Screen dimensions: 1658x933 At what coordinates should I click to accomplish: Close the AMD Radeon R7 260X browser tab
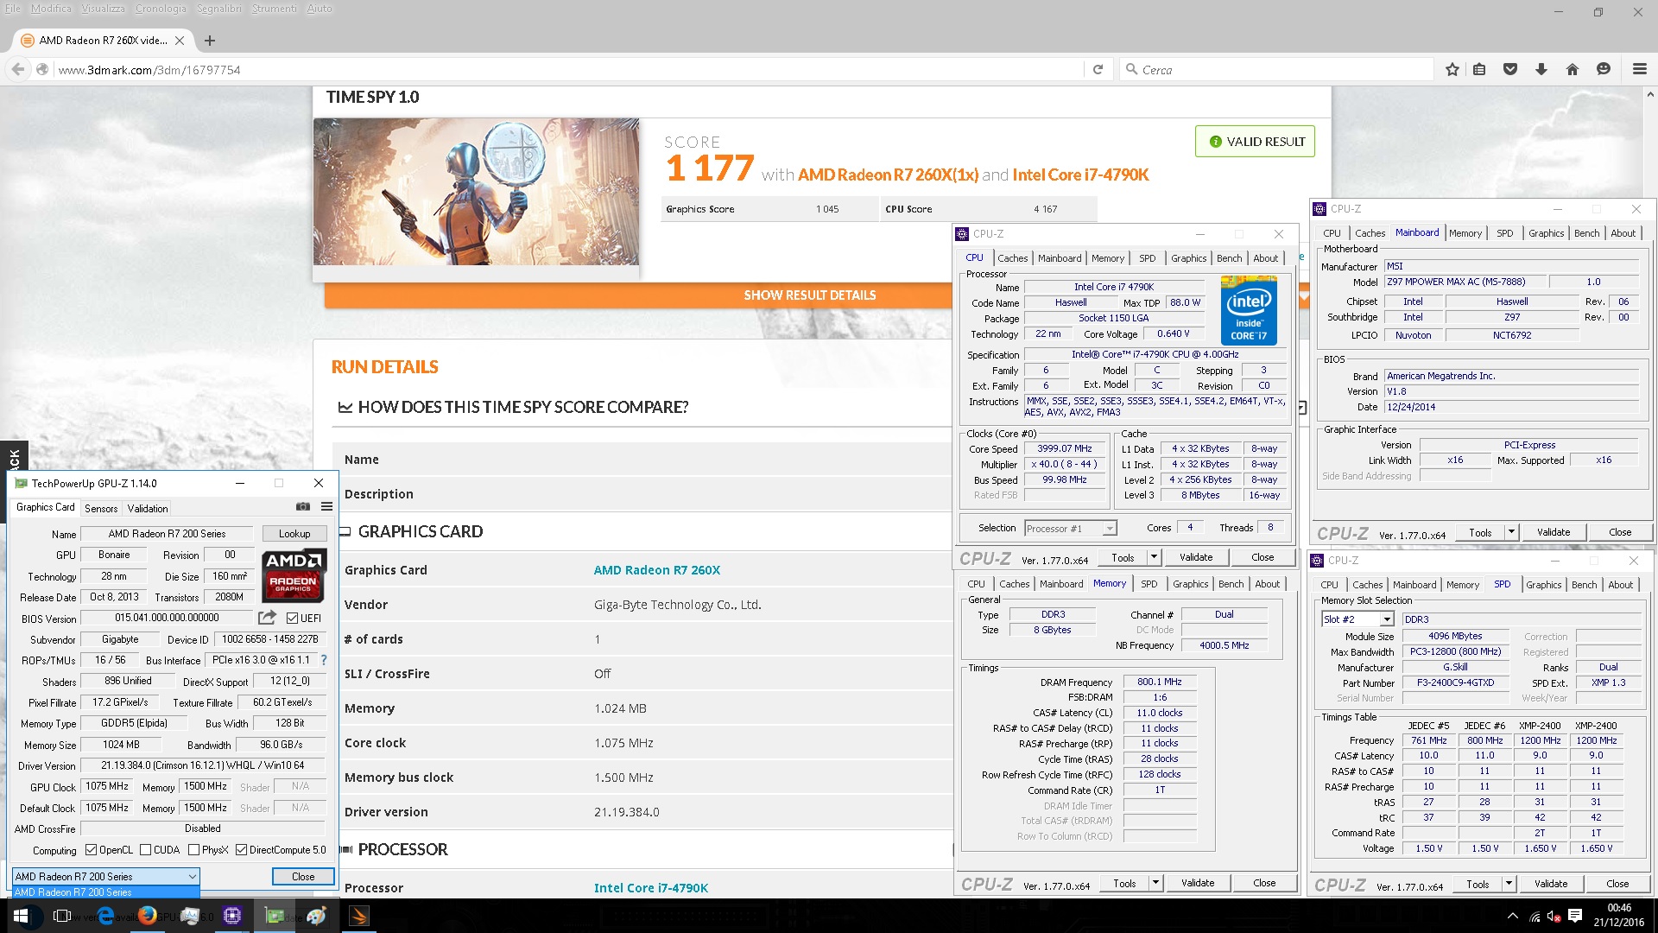pyautogui.click(x=180, y=40)
